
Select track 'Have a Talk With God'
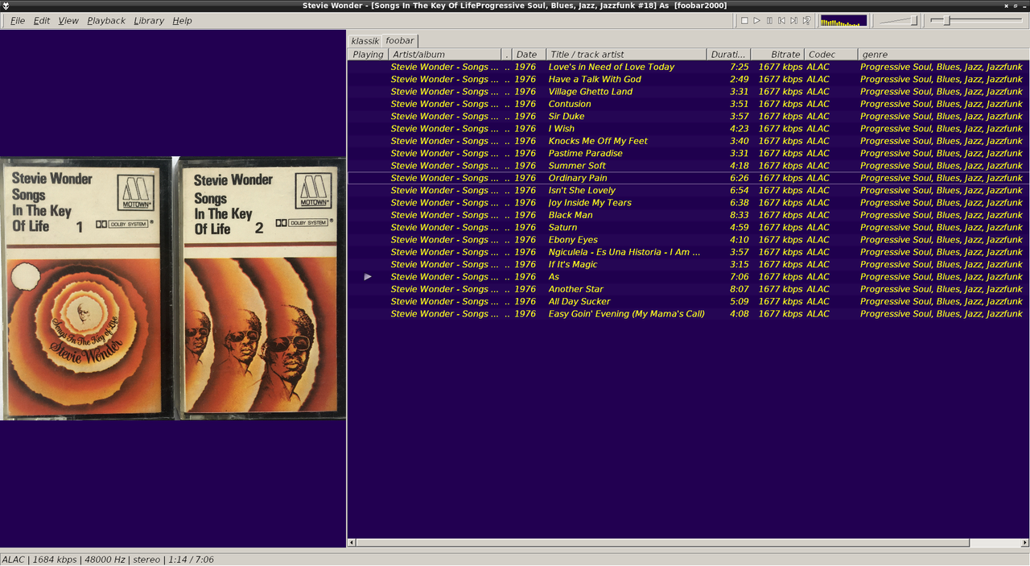click(595, 79)
